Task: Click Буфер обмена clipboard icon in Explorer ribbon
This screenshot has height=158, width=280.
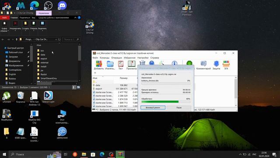Action: tap(4, 23)
